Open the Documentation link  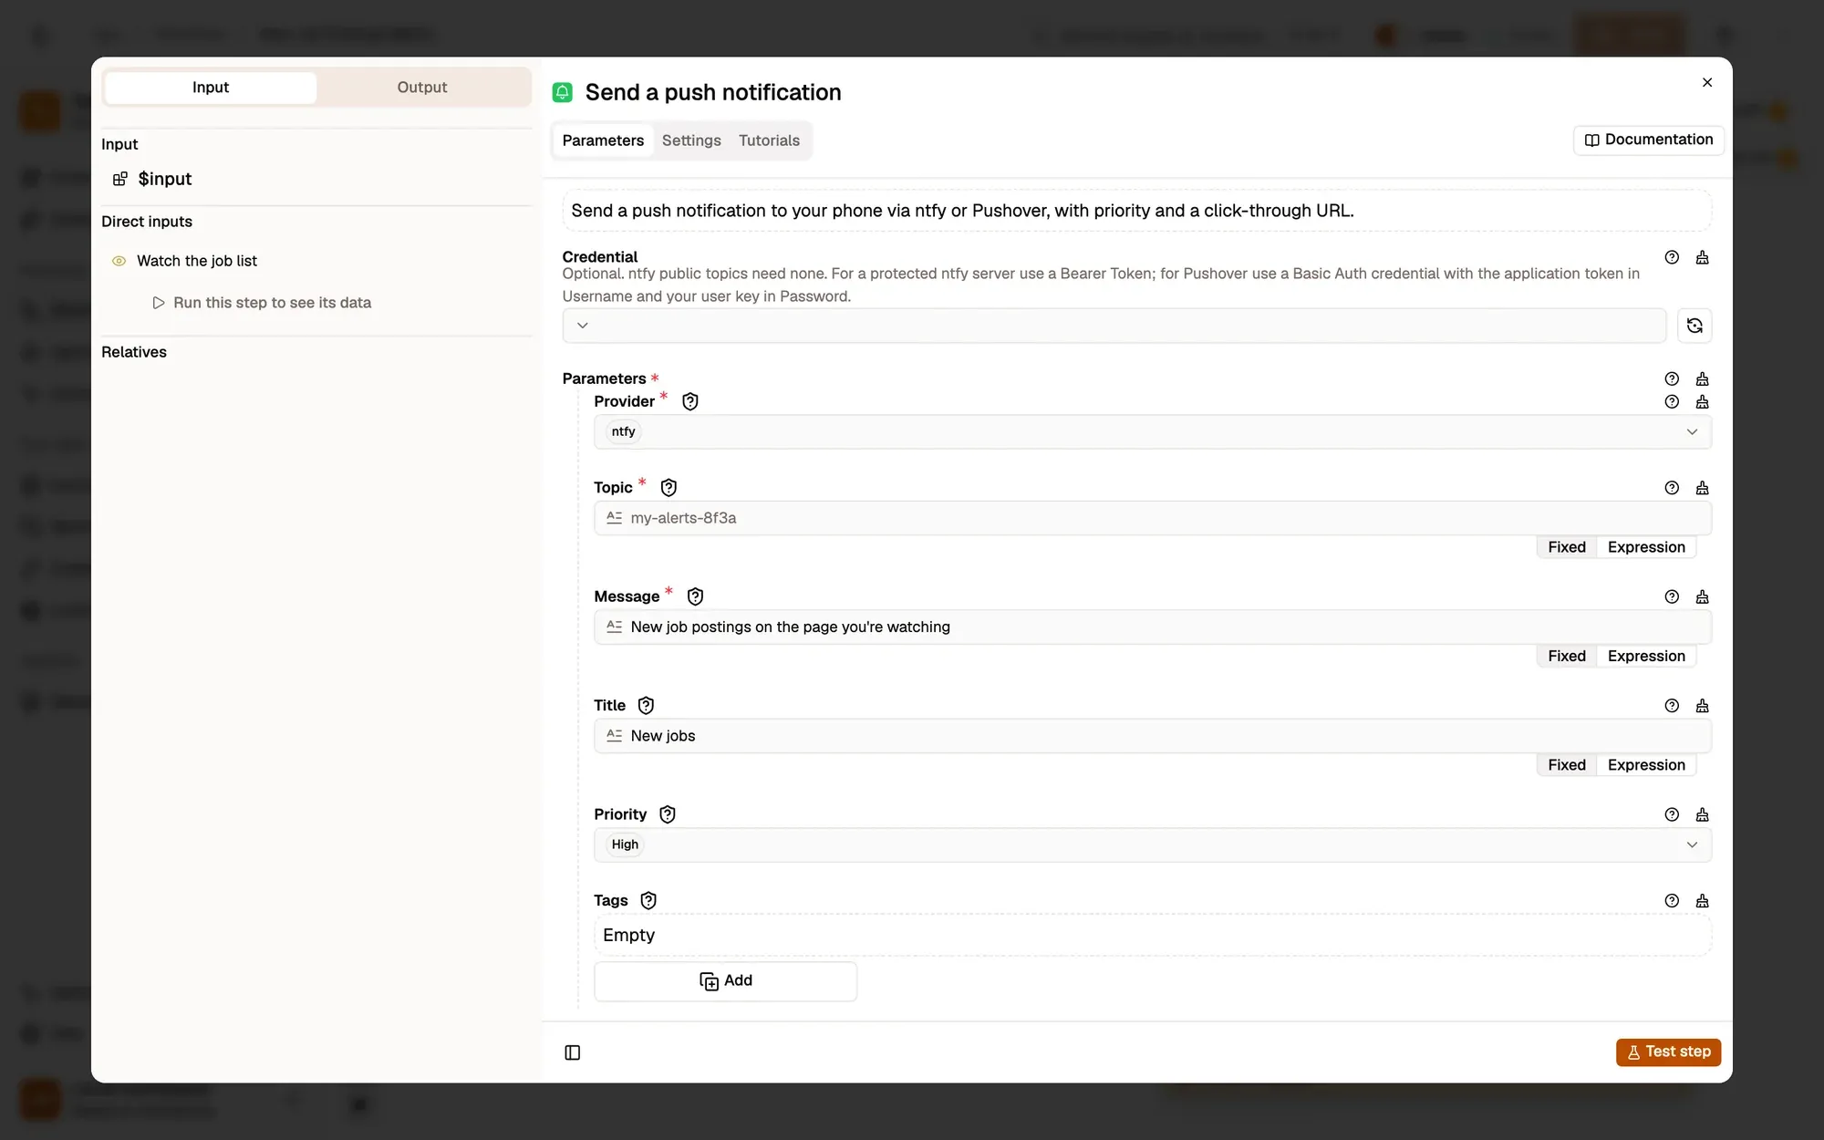pos(1649,140)
